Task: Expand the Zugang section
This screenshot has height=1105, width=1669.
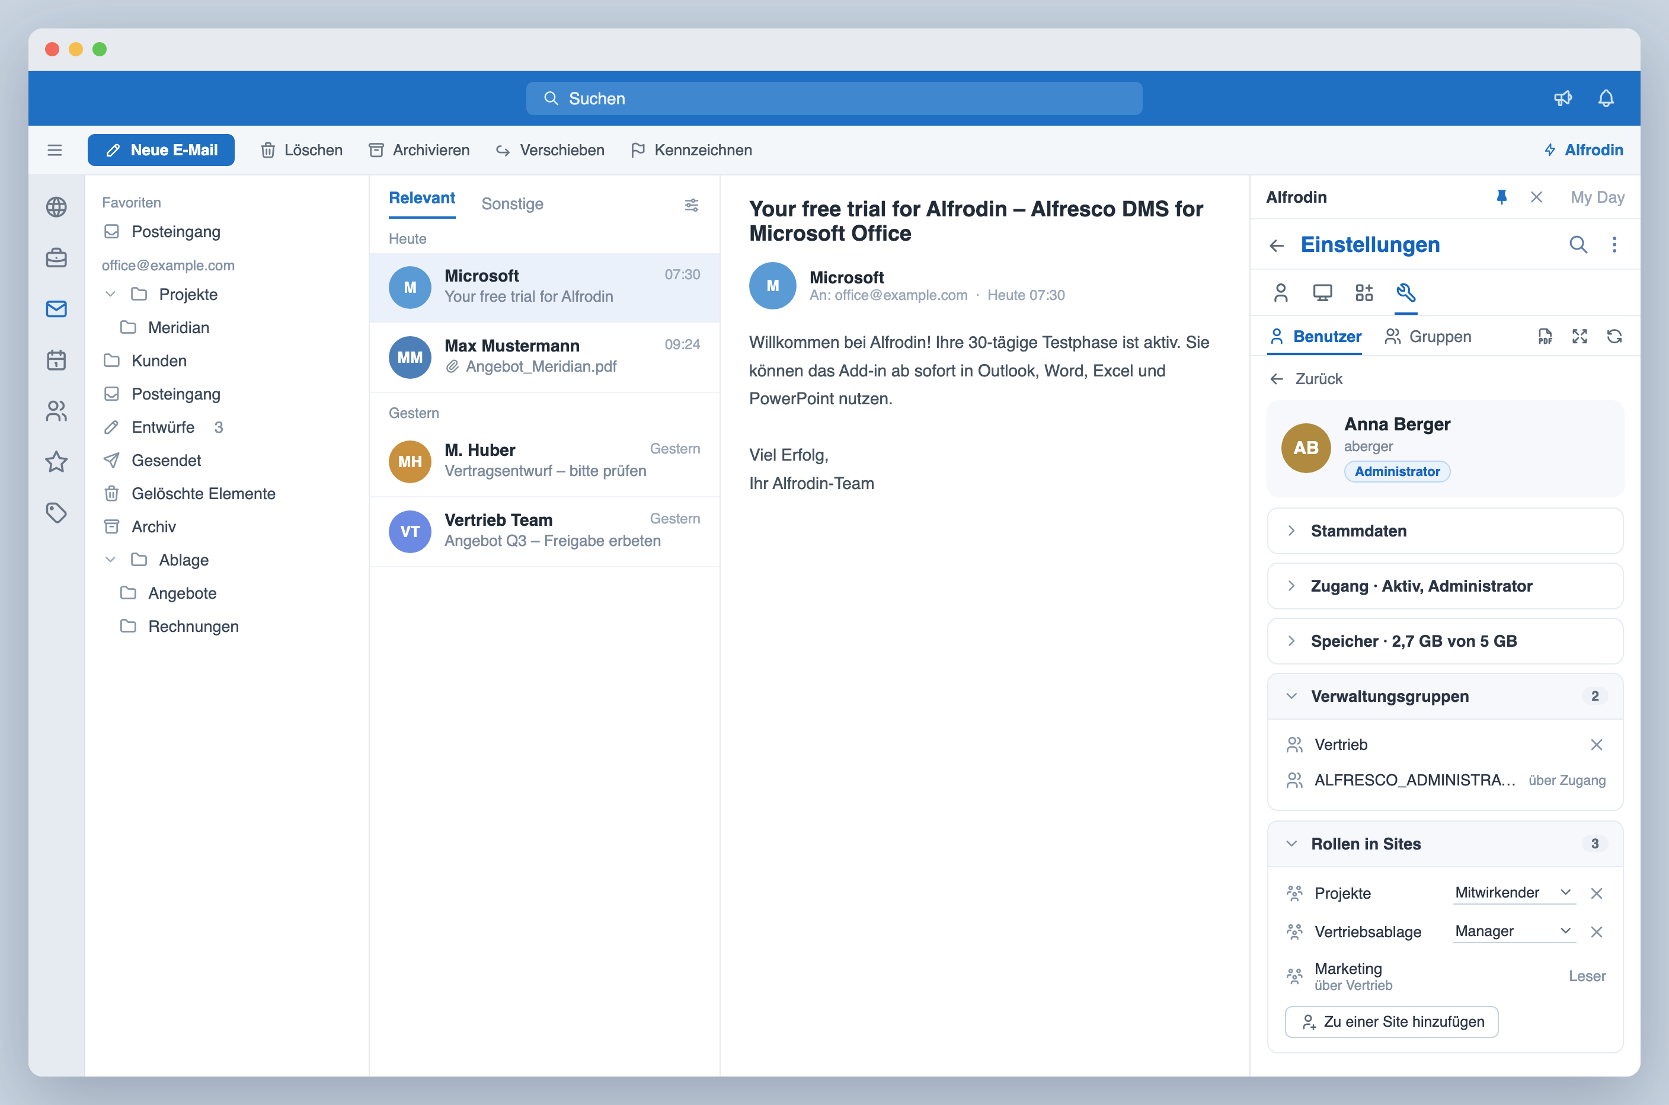Action: point(1445,586)
